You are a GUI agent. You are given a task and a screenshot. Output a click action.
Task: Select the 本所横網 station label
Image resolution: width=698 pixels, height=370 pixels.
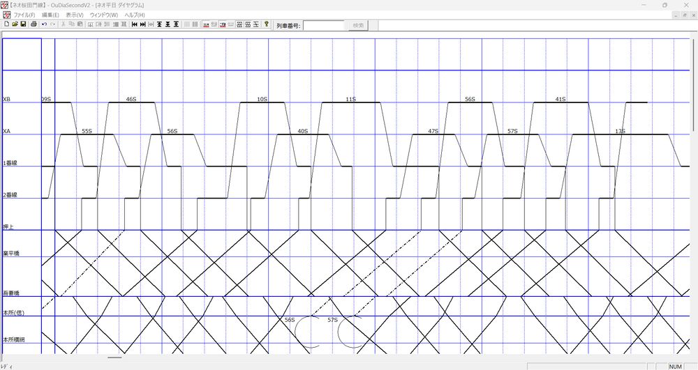pos(14,340)
